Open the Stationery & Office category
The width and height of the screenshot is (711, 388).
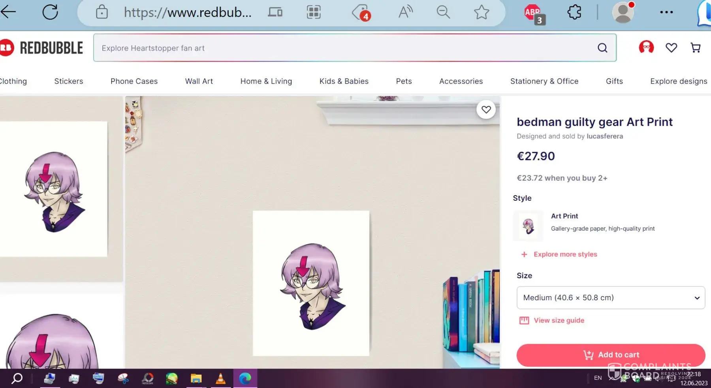pos(544,81)
